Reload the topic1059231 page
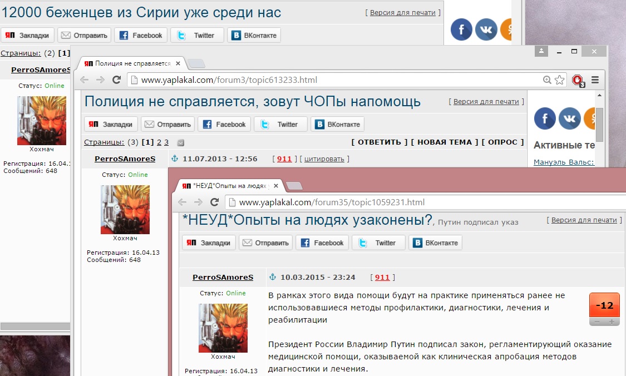The image size is (626, 376). click(215, 202)
